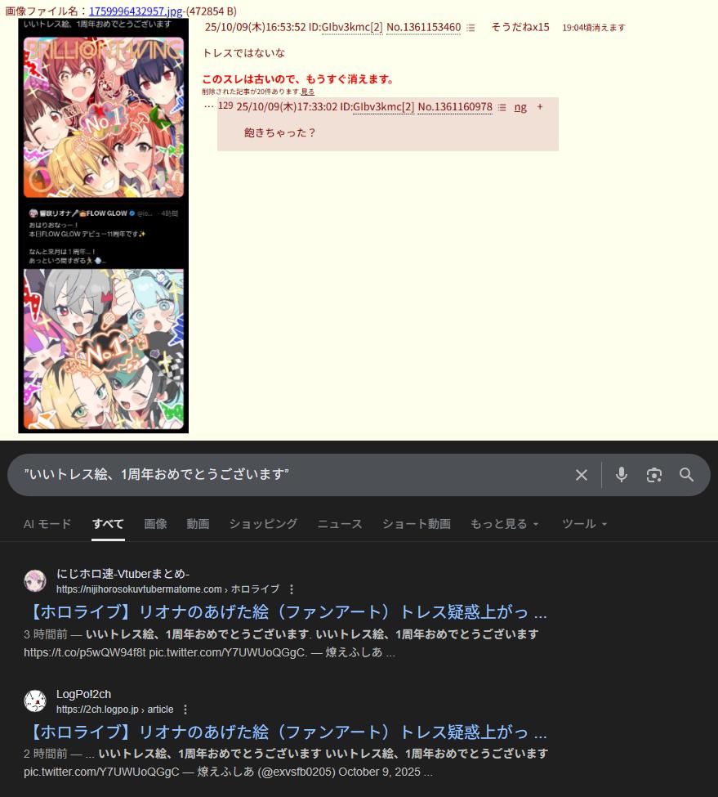The height and width of the screenshot is (797, 718).
Task: Open image search via camera lens icon
Action: coord(654,475)
